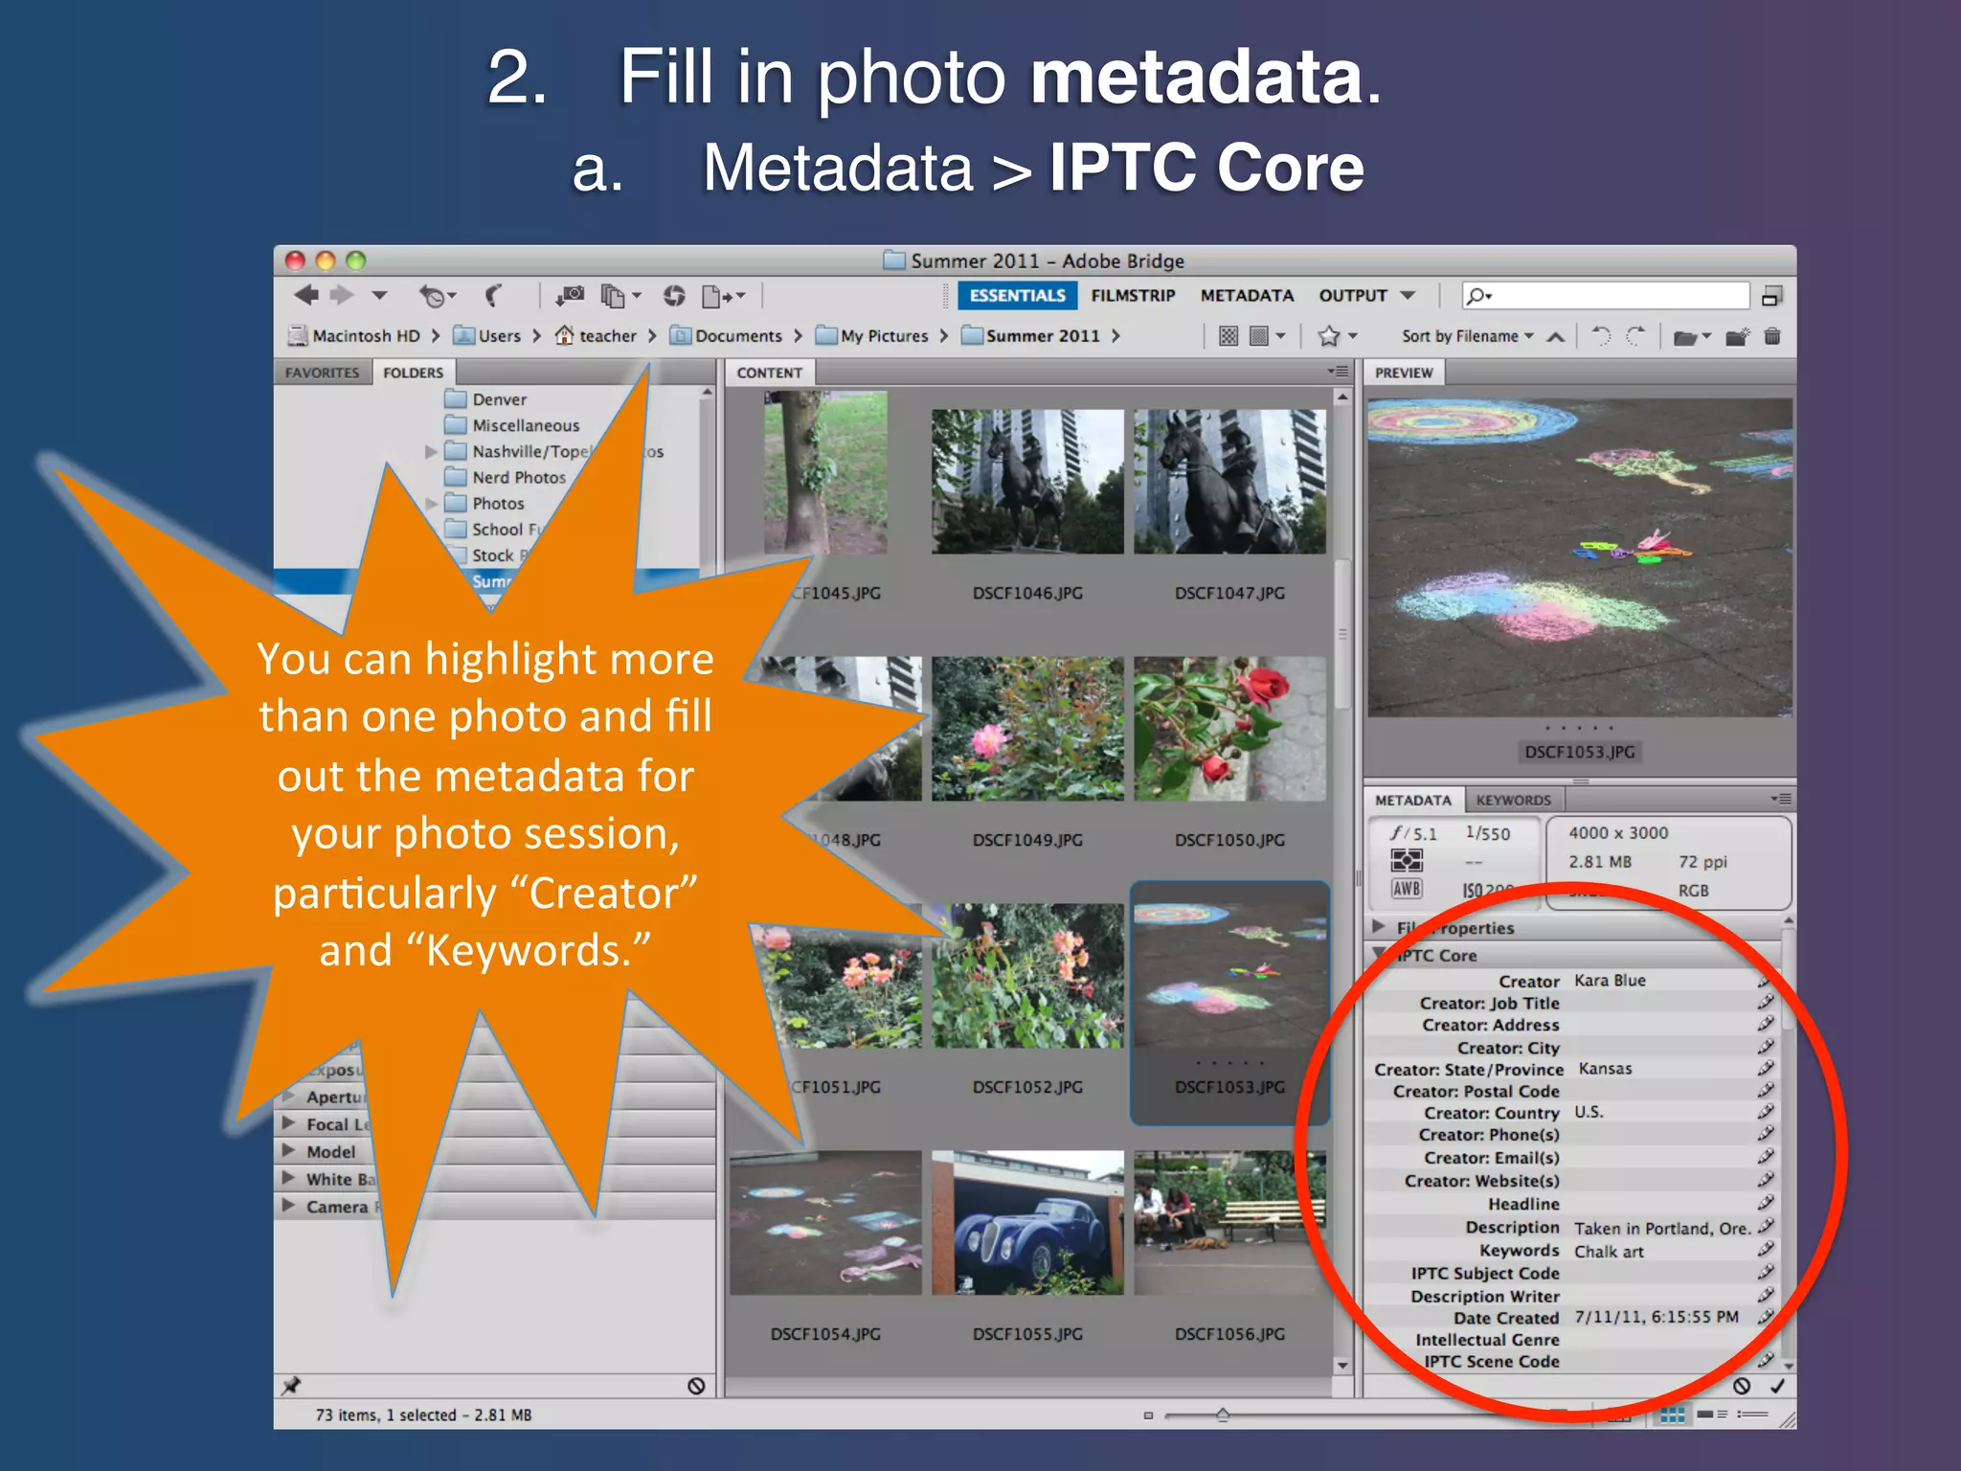This screenshot has width=1961, height=1471.
Task: Click the filter by rating star
Action: click(x=1329, y=336)
